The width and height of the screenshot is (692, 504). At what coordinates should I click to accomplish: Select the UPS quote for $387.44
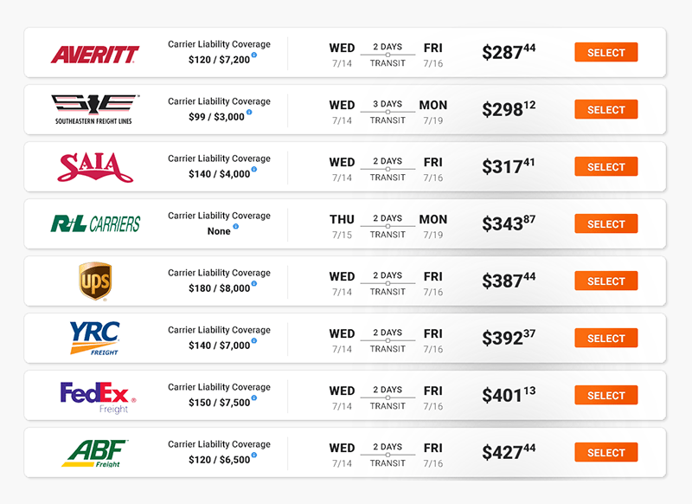click(x=605, y=281)
